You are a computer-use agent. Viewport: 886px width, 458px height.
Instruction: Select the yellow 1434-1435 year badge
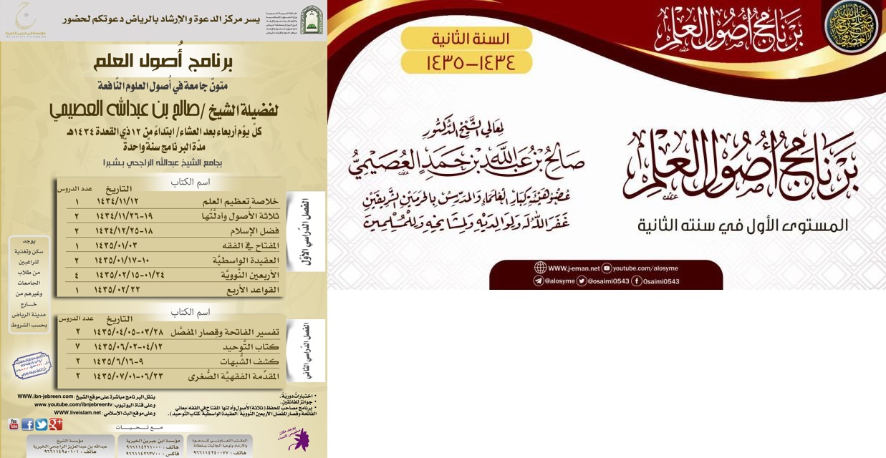[466, 62]
